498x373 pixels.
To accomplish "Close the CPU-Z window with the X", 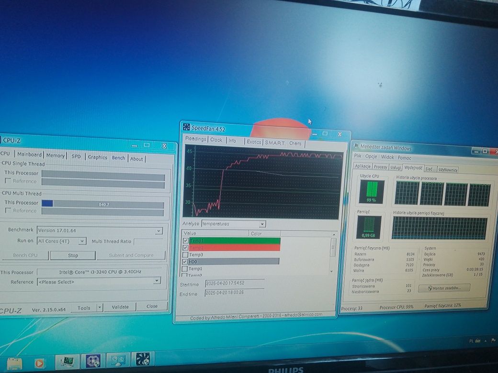I will click(x=164, y=146).
